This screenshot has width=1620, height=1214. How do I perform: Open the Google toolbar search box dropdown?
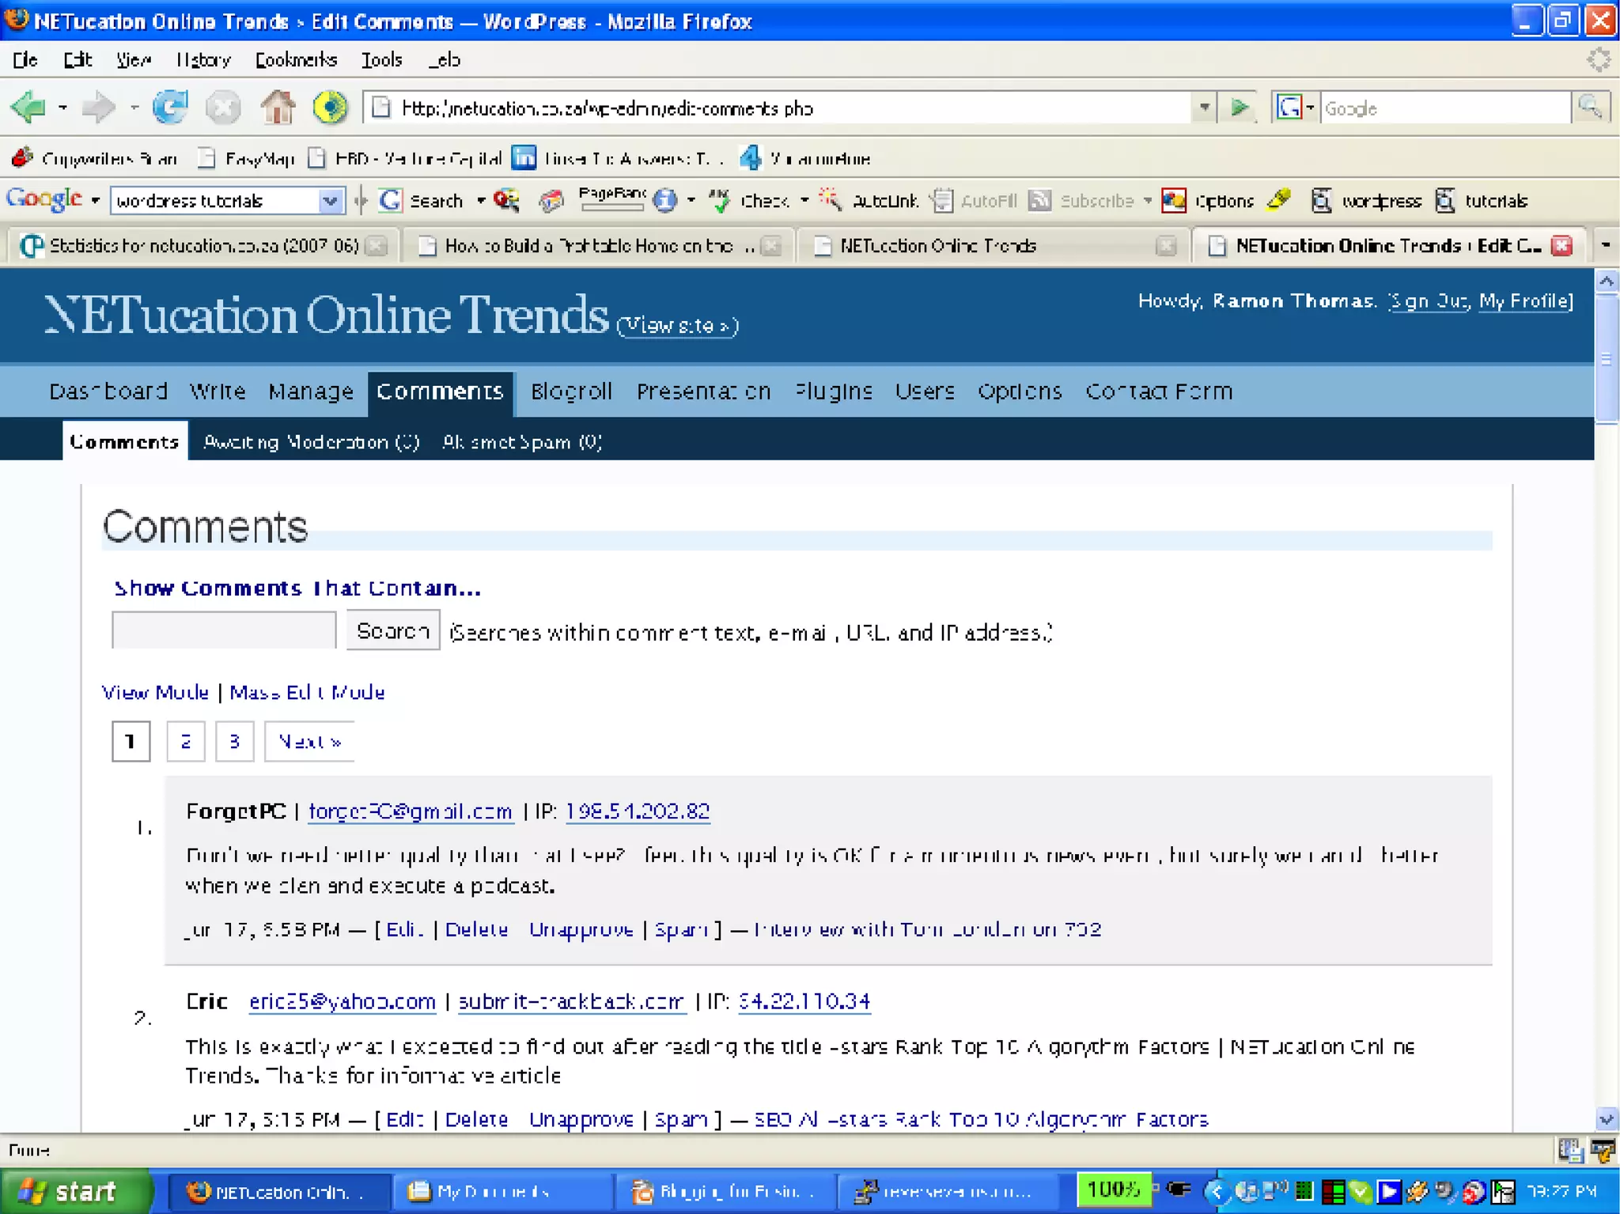[331, 201]
